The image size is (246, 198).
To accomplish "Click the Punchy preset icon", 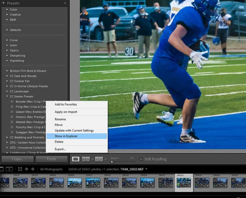I will (x=12, y=127).
